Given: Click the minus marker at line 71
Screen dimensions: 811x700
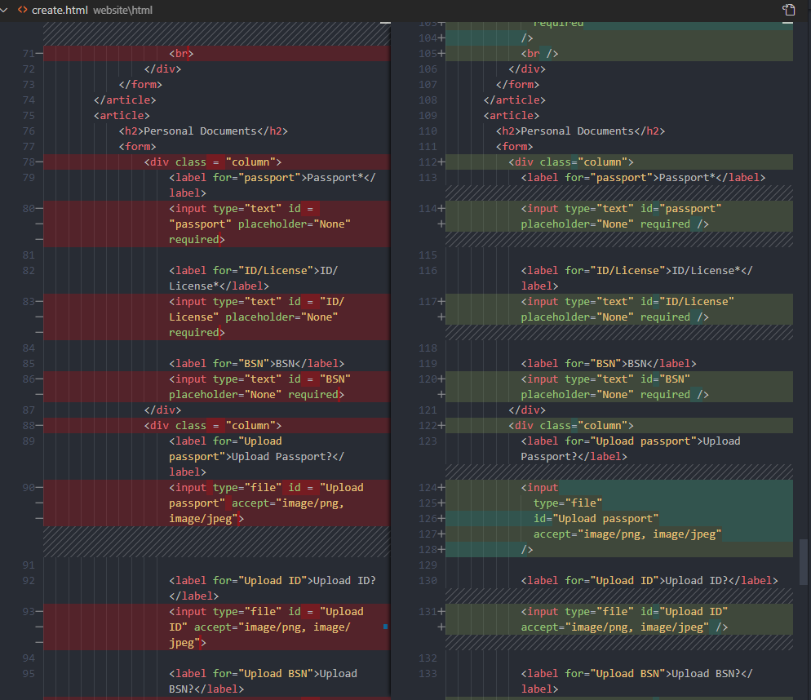Looking at the screenshot, I should [x=38, y=54].
